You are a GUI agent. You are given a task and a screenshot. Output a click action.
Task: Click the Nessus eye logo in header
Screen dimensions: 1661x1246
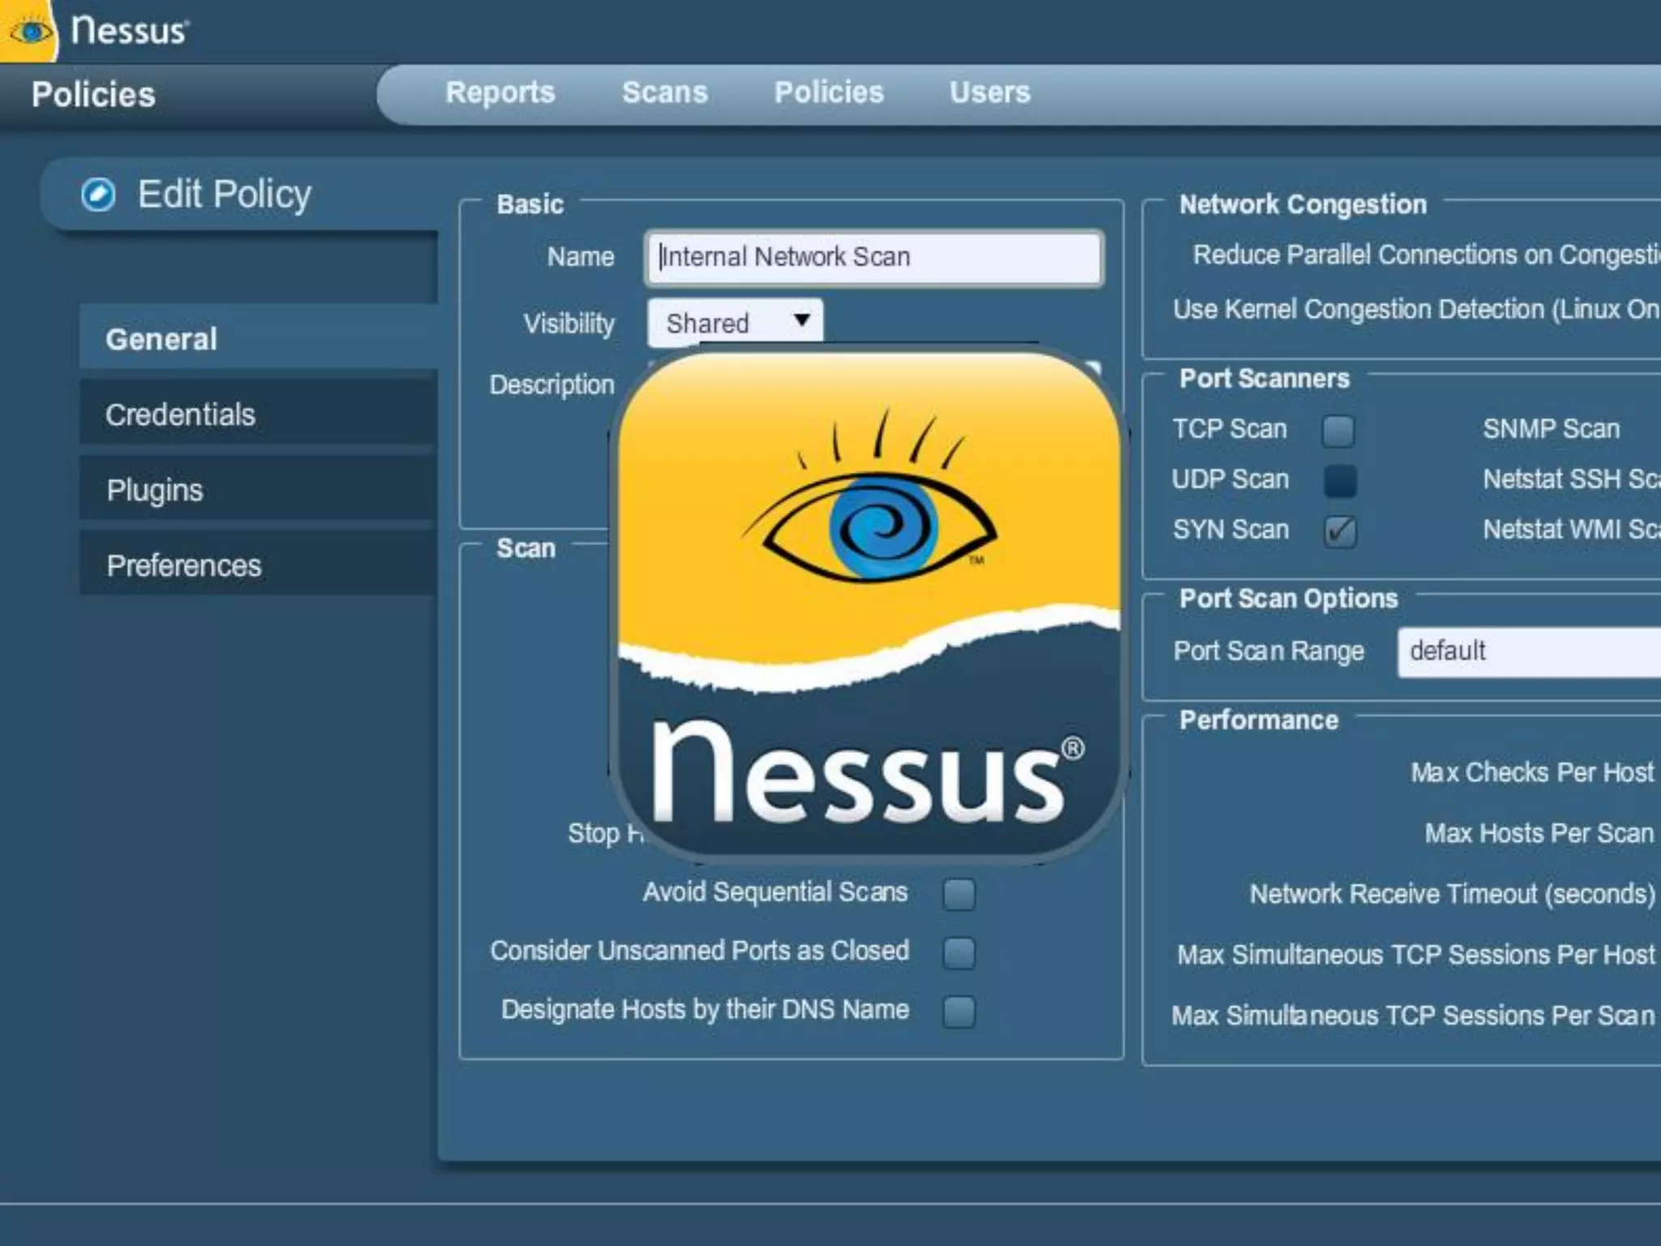pyautogui.click(x=31, y=31)
